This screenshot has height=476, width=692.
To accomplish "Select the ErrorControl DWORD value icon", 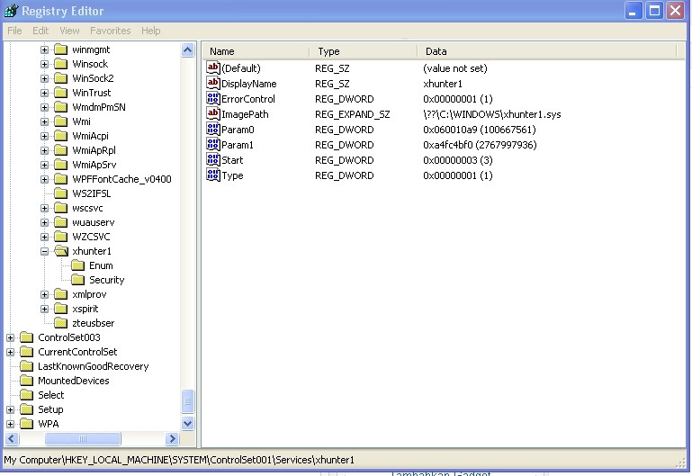I will point(213,98).
